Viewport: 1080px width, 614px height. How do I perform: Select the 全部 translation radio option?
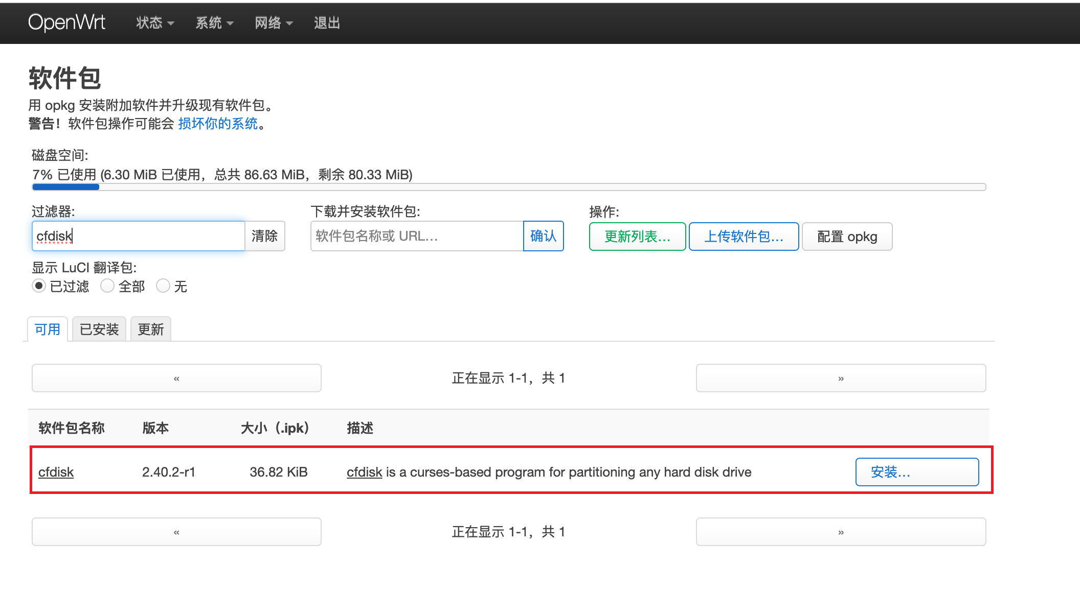107,286
